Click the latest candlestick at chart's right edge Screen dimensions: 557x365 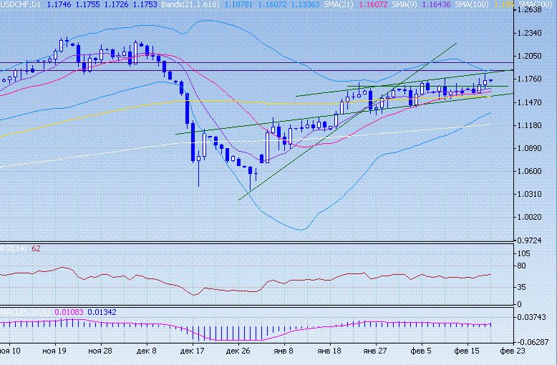coord(490,81)
